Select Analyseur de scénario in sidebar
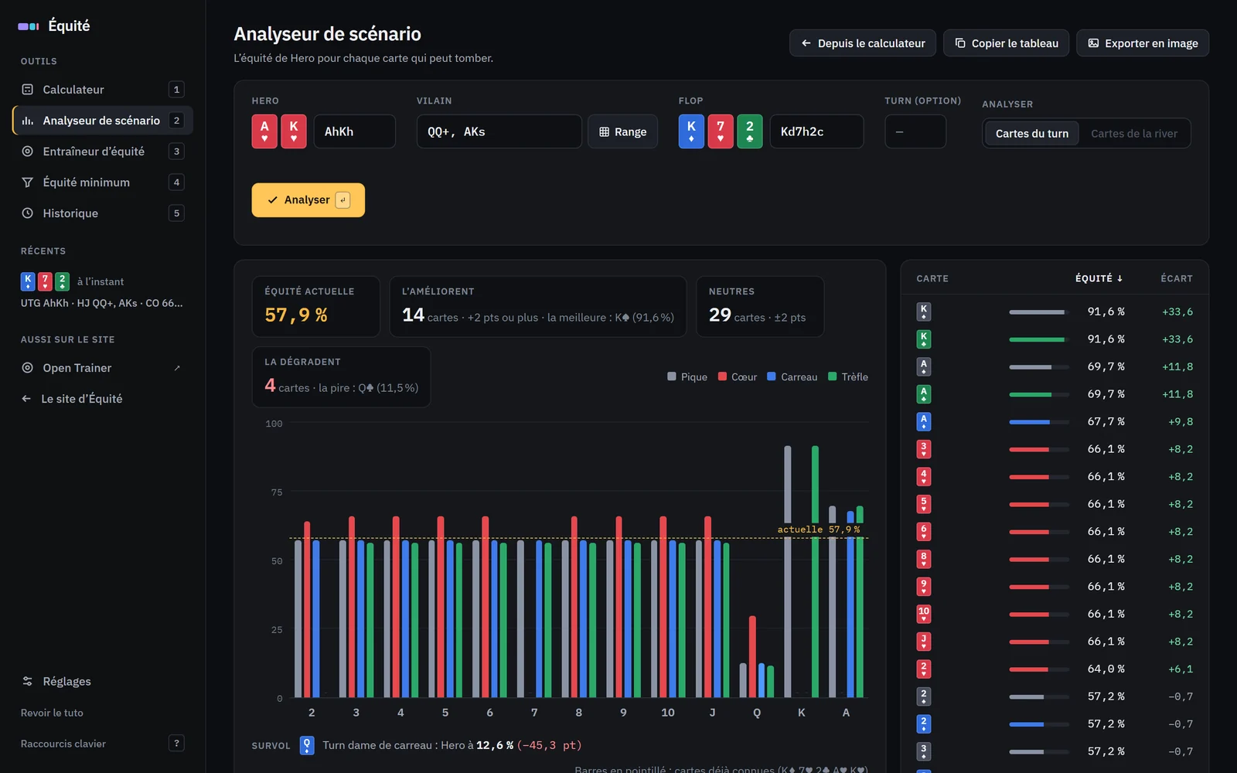Image resolution: width=1237 pixels, height=773 pixels. 102,121
